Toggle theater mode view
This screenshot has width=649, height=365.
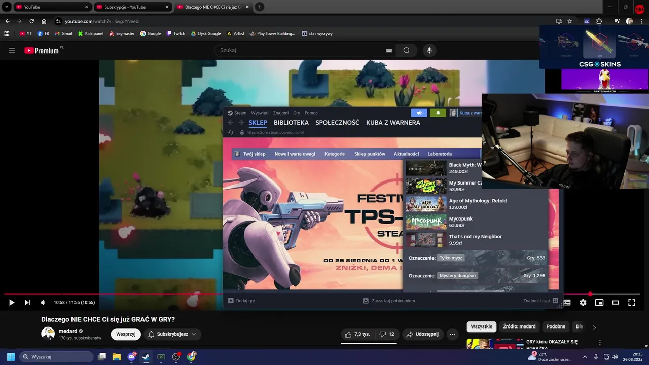616,303
